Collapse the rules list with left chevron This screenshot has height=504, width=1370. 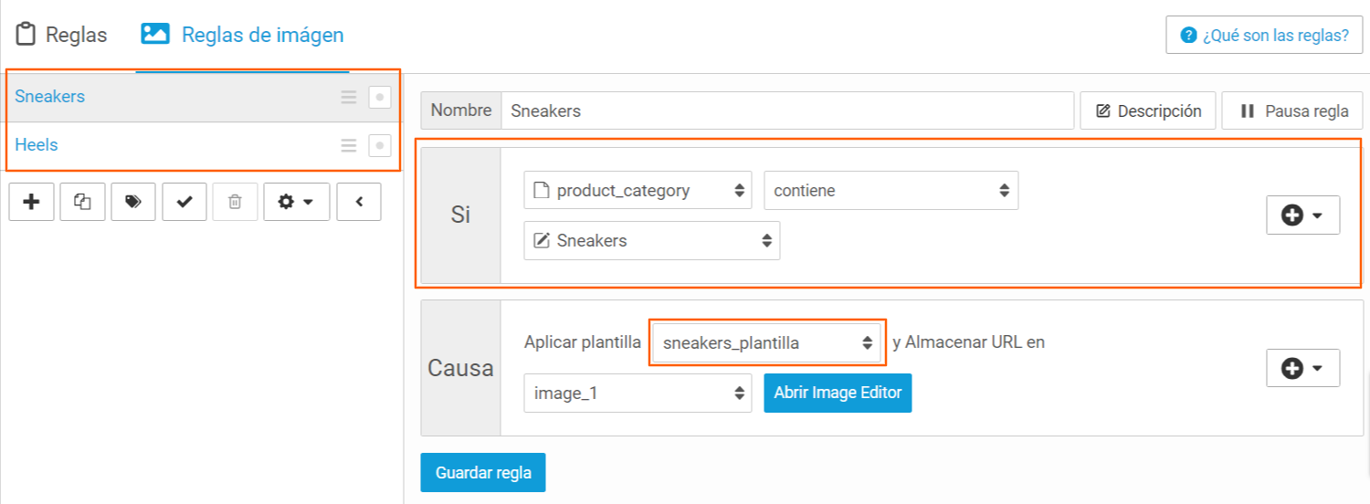click(x=359, y=202)
